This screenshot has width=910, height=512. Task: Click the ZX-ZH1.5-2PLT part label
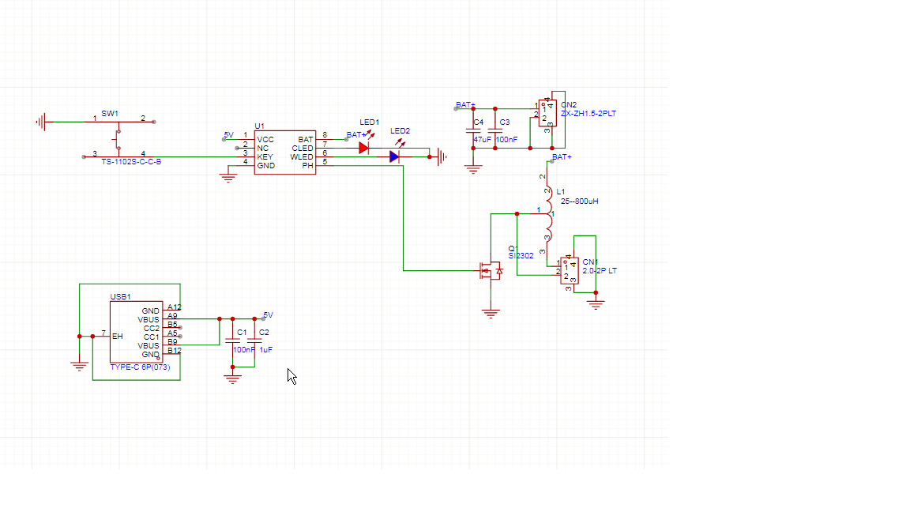(x=588, y=114)
